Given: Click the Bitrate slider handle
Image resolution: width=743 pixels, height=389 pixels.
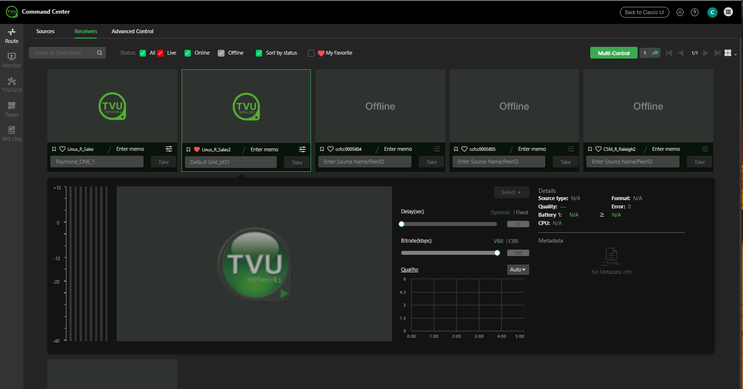Looking at the screenshot, I should [x=497, y=253].
